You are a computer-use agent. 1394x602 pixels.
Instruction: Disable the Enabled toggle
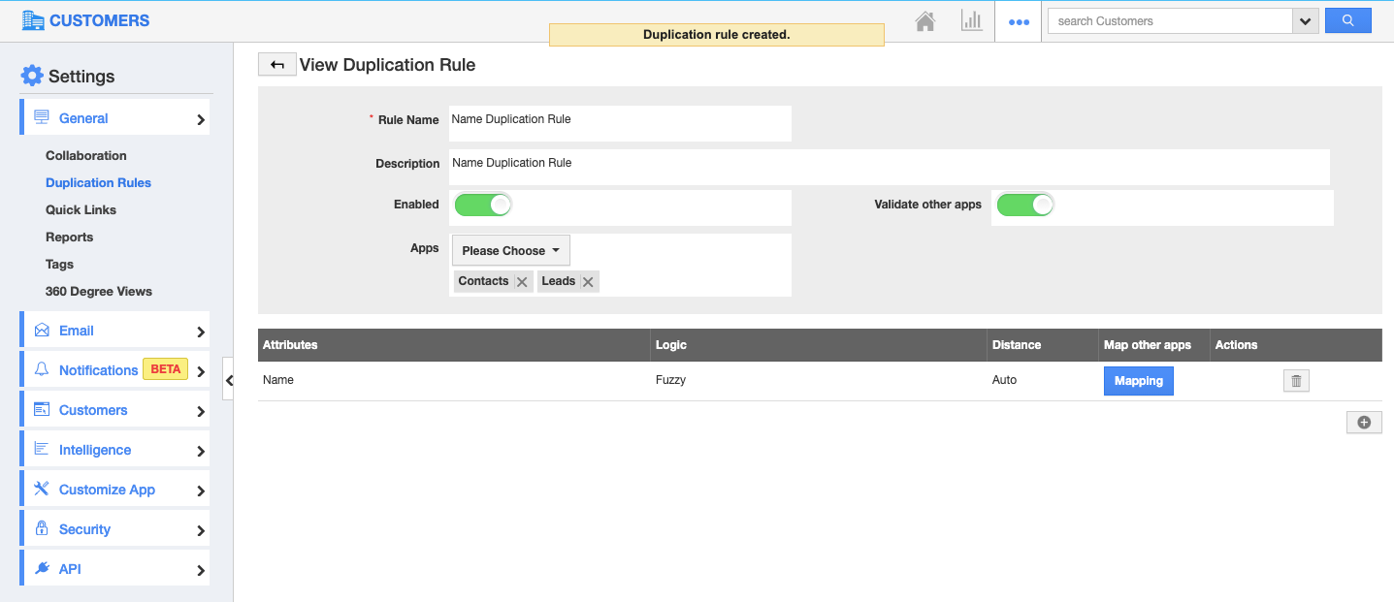tap(482, 205)
